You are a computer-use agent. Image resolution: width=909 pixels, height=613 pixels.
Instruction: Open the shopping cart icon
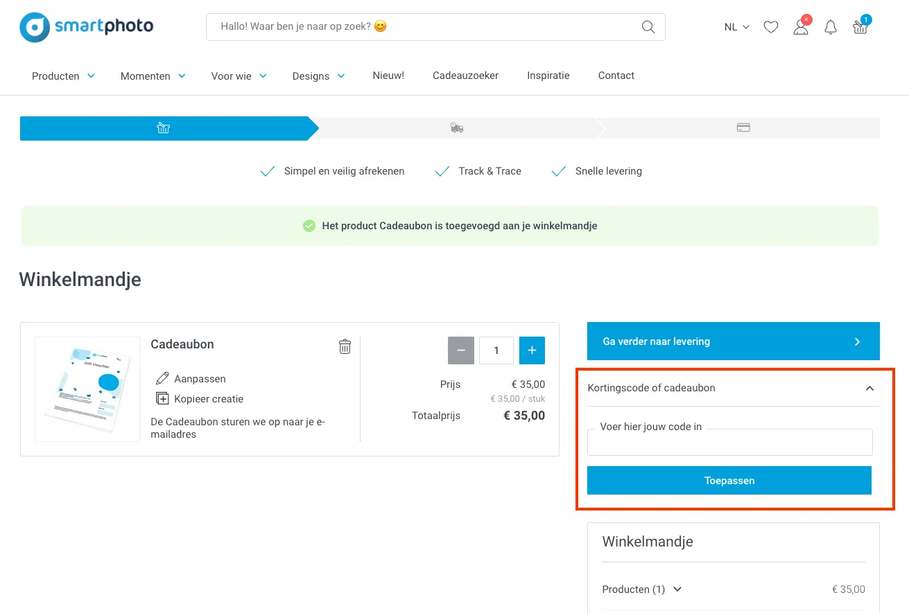[860, 26]
